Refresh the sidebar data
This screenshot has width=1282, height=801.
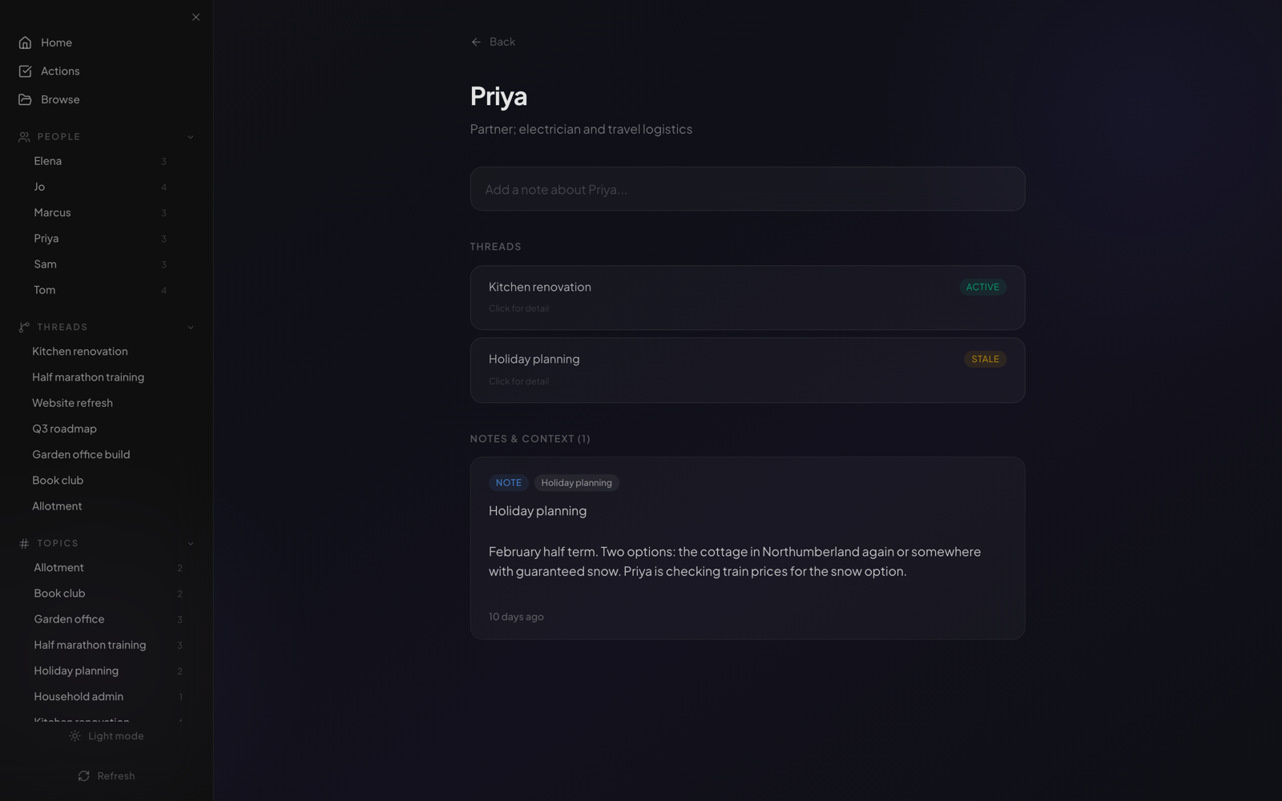(107, 776)
